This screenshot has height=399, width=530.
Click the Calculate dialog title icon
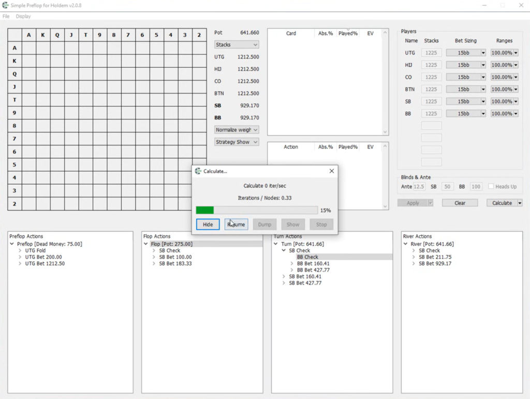point(198,171)
